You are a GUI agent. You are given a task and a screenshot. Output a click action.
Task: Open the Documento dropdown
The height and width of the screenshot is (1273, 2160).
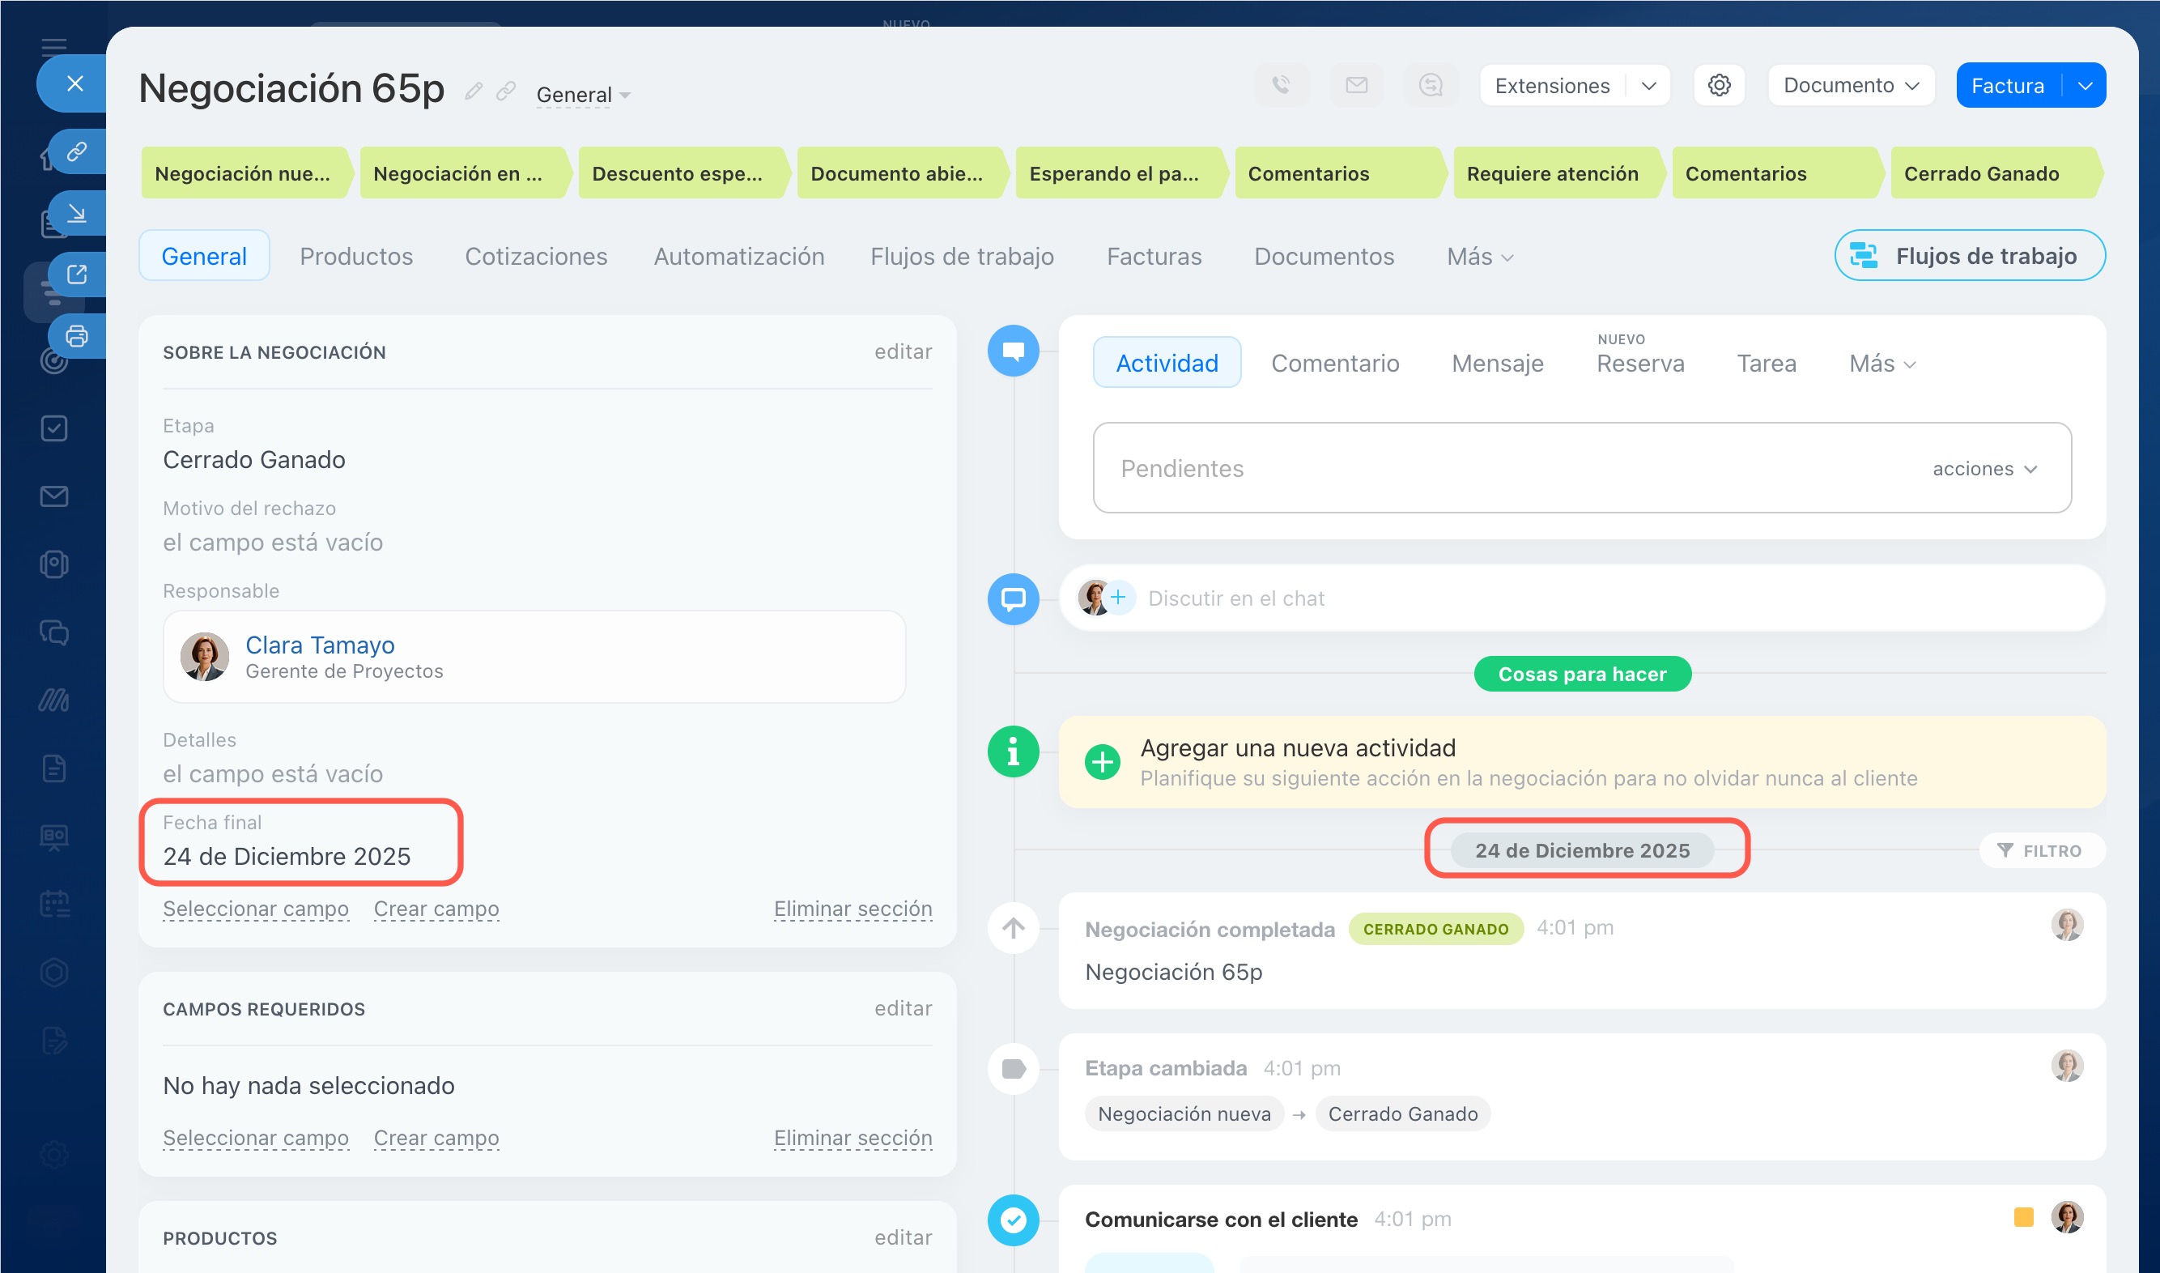(x=1851, y=85)
